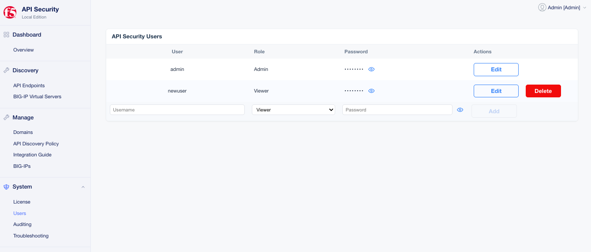Reveal the newuser row password
Screen dimensions: 591x252
click(x=371, y=91)
